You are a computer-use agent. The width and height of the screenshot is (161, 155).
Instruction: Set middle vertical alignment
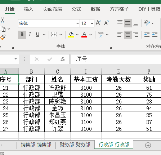(x=128, y=23)
